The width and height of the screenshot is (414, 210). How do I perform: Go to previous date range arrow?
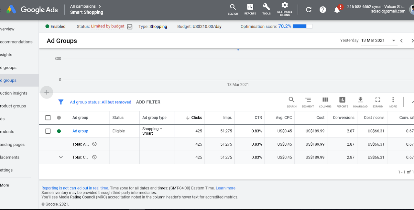[401, 41]
